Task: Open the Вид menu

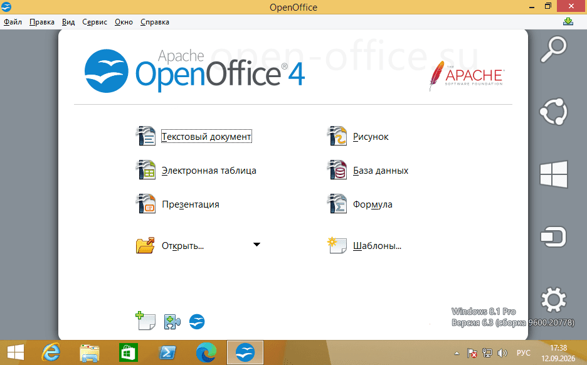Action: (68, 22)
